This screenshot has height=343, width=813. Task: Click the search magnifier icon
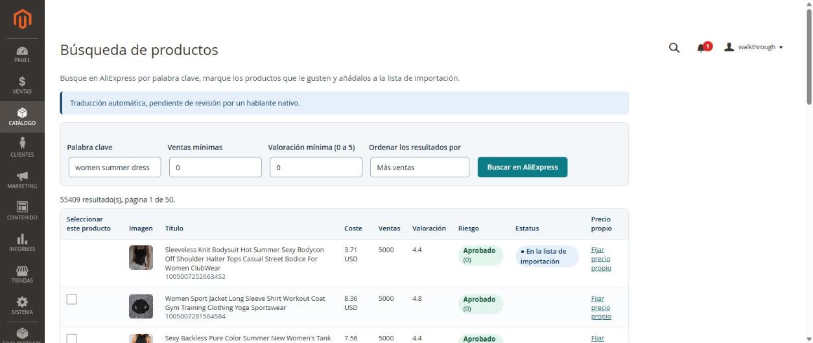point(674,47)
